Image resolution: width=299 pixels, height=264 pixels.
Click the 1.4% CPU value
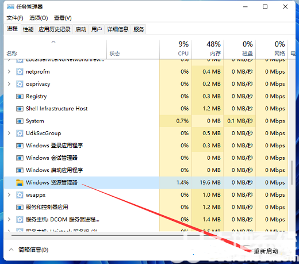pyautogui.click(x=182, y=182)
